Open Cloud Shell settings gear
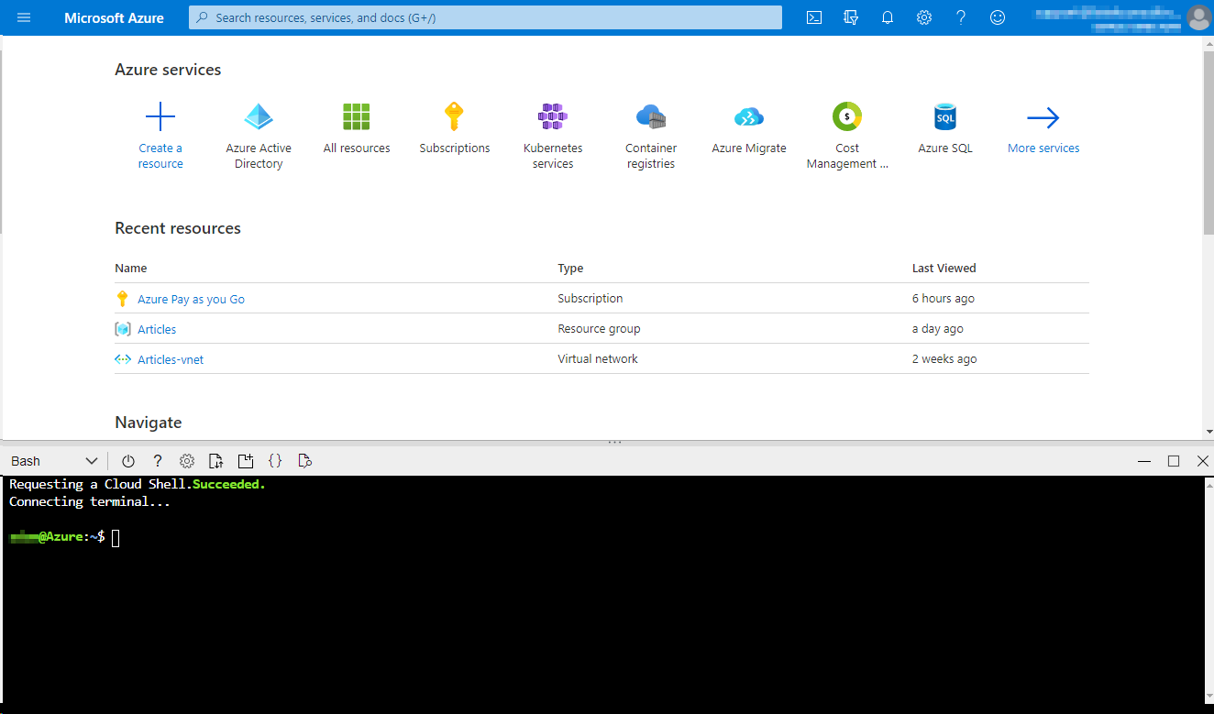This screenshot has height=714, width=1214. coord(187,461)
